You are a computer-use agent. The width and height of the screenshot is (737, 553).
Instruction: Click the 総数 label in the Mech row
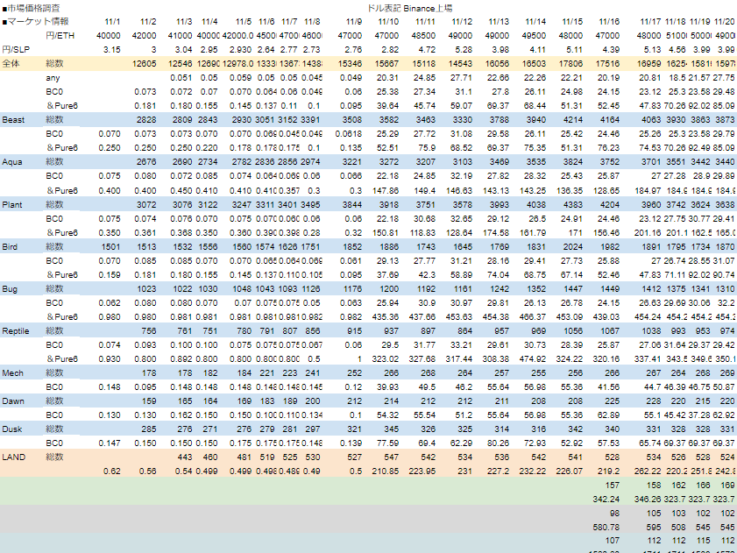(55, 374)
